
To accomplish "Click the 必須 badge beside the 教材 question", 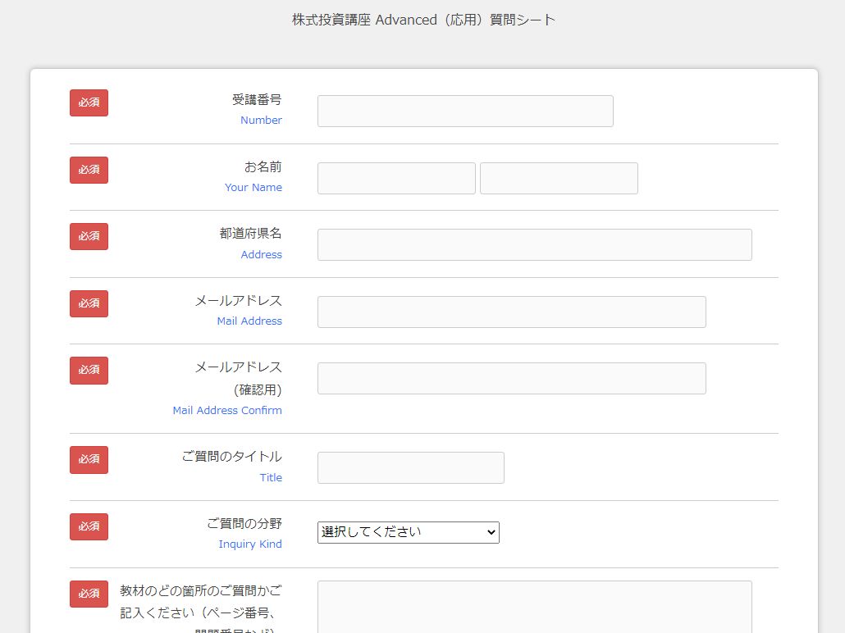I will 89,594.
